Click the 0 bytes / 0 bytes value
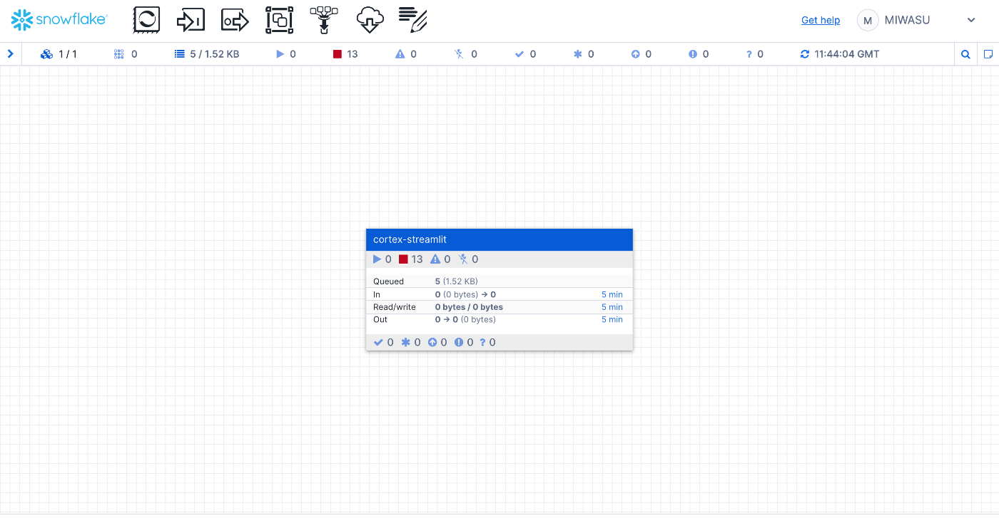This screenshot has width=999, height=518. [x=469, y=307]
